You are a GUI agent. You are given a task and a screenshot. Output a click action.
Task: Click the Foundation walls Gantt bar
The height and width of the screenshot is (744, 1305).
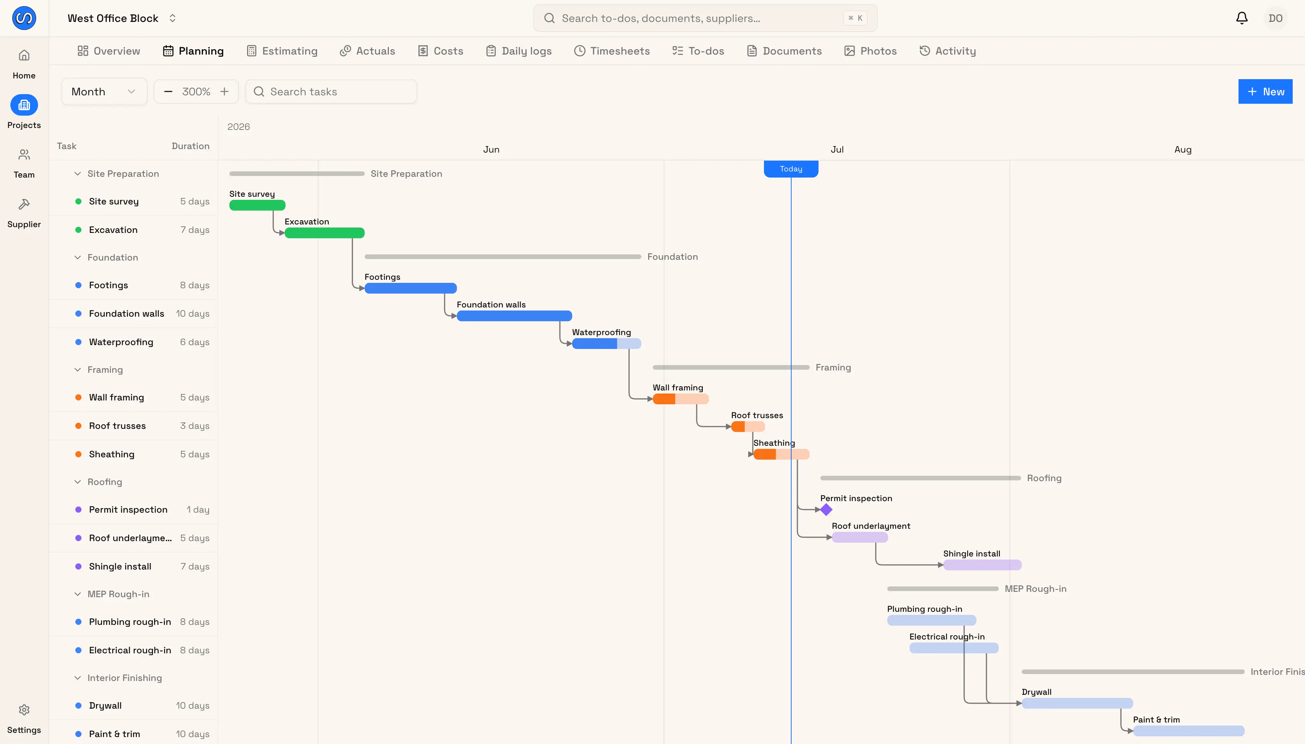point(514,316)
